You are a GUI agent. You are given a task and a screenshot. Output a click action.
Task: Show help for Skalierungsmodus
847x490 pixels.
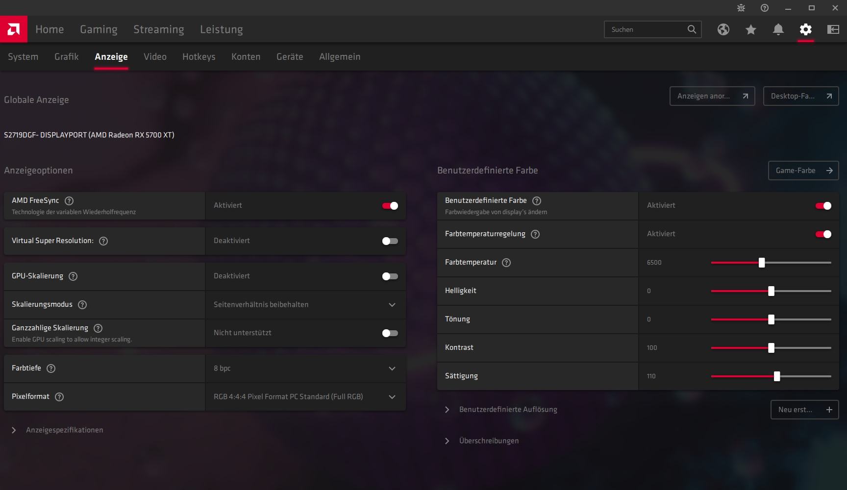[x=82, y=305]
